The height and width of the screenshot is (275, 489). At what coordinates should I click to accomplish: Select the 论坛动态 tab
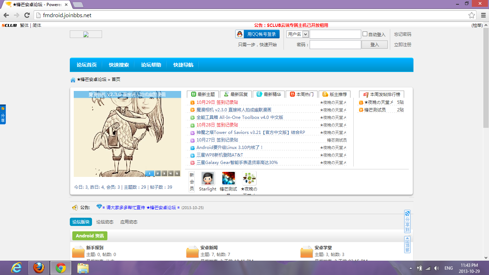(105, 222)
